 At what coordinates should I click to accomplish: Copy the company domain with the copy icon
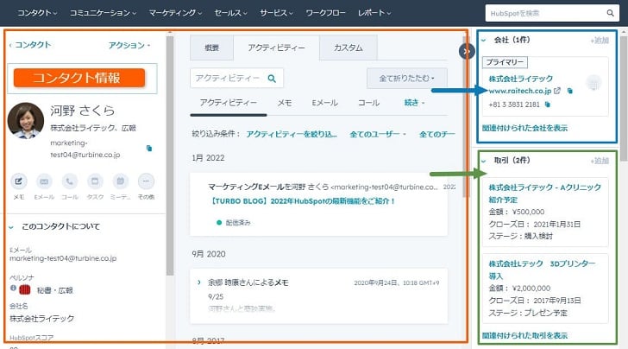570,91
